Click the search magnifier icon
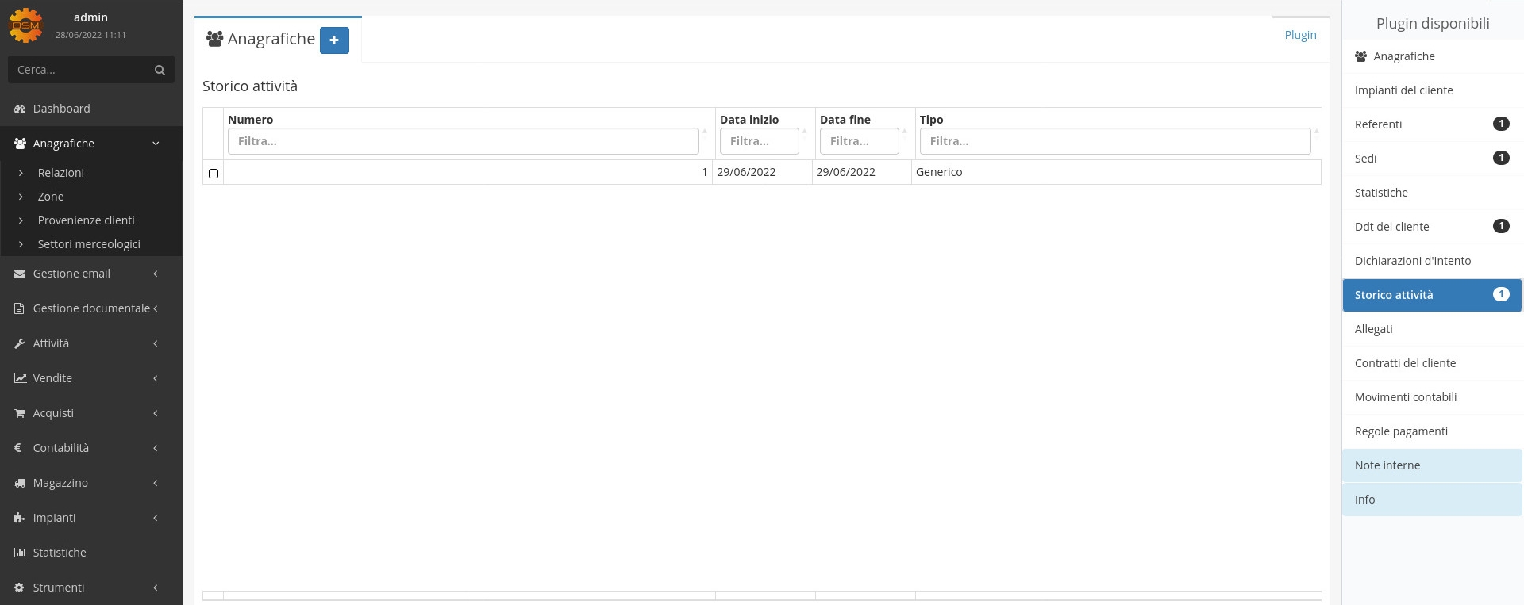1524x605 pixels. (x=160, y=70)
